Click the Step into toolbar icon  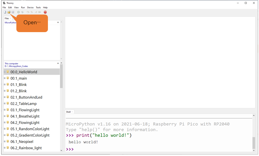point(32,12)
